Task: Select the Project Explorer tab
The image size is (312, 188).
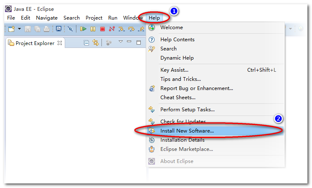Action: 35,43
